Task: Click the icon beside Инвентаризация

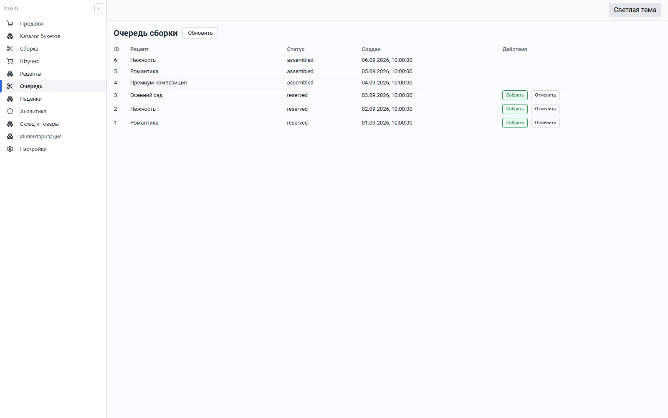Action: coord(10,137)
